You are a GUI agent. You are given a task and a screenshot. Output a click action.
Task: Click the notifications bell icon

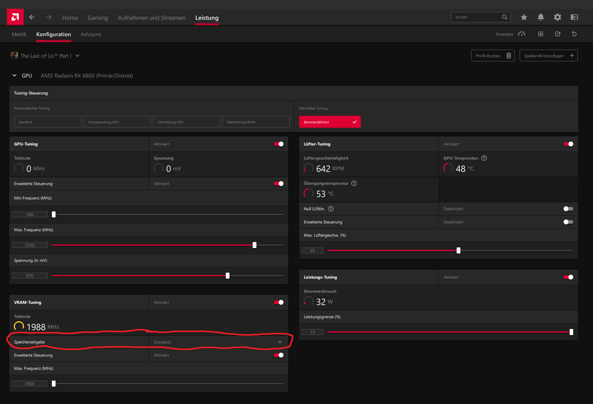(540, 17)
